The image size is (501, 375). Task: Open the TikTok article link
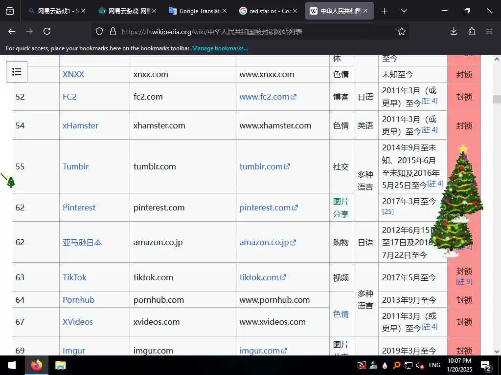[x=74, y=277]
